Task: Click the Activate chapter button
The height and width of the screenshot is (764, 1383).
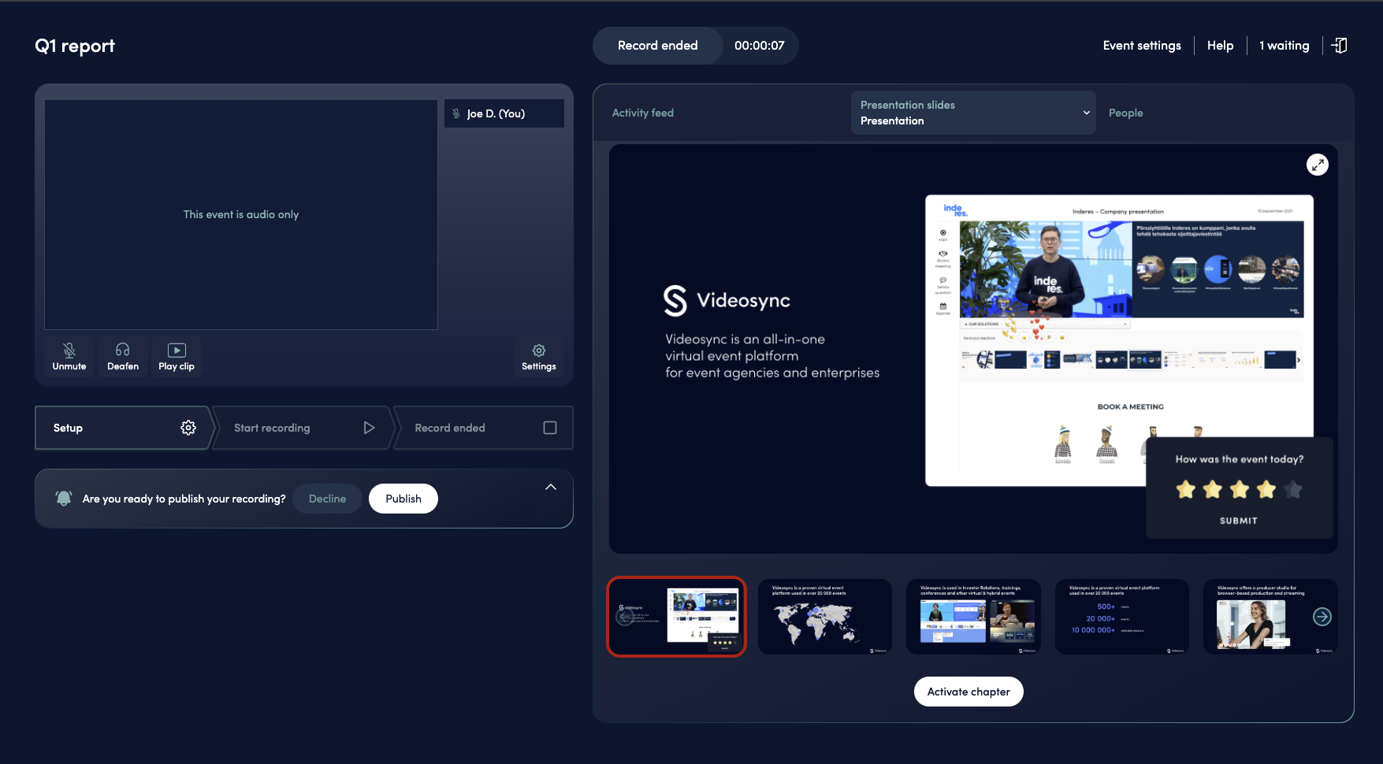Action: pos(968,692)
